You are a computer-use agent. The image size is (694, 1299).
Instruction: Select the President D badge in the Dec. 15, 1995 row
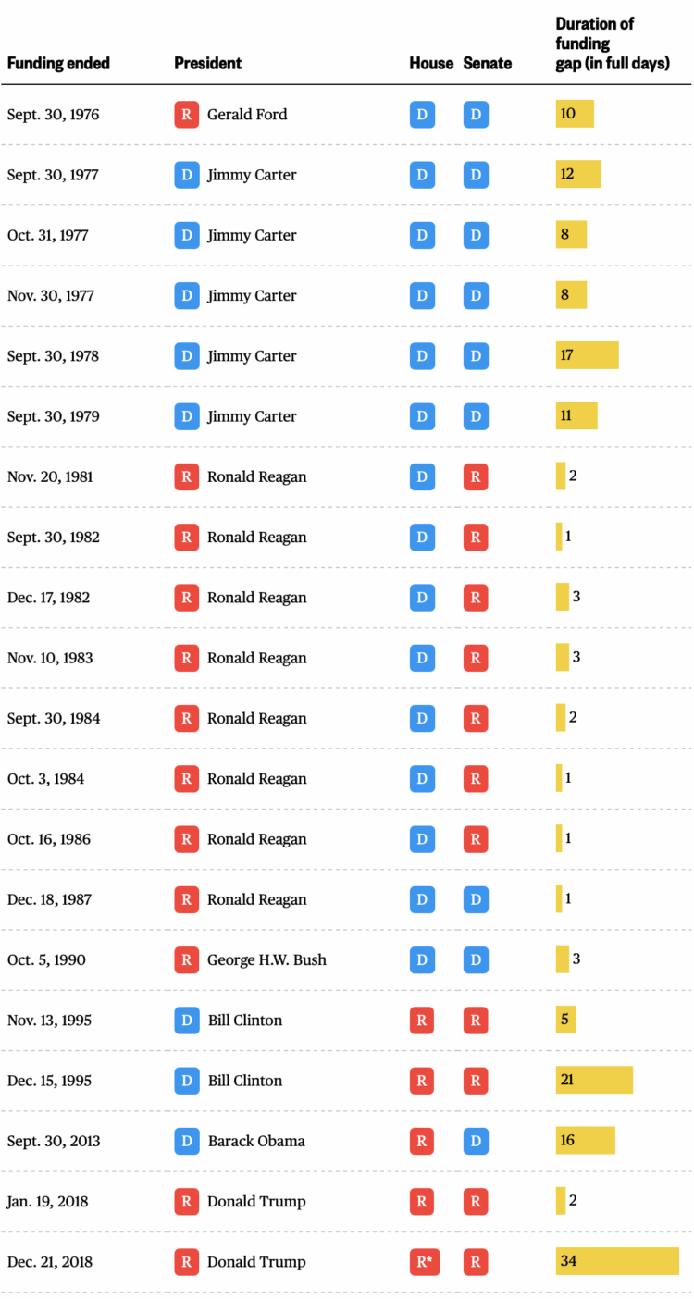[186, 1081]
